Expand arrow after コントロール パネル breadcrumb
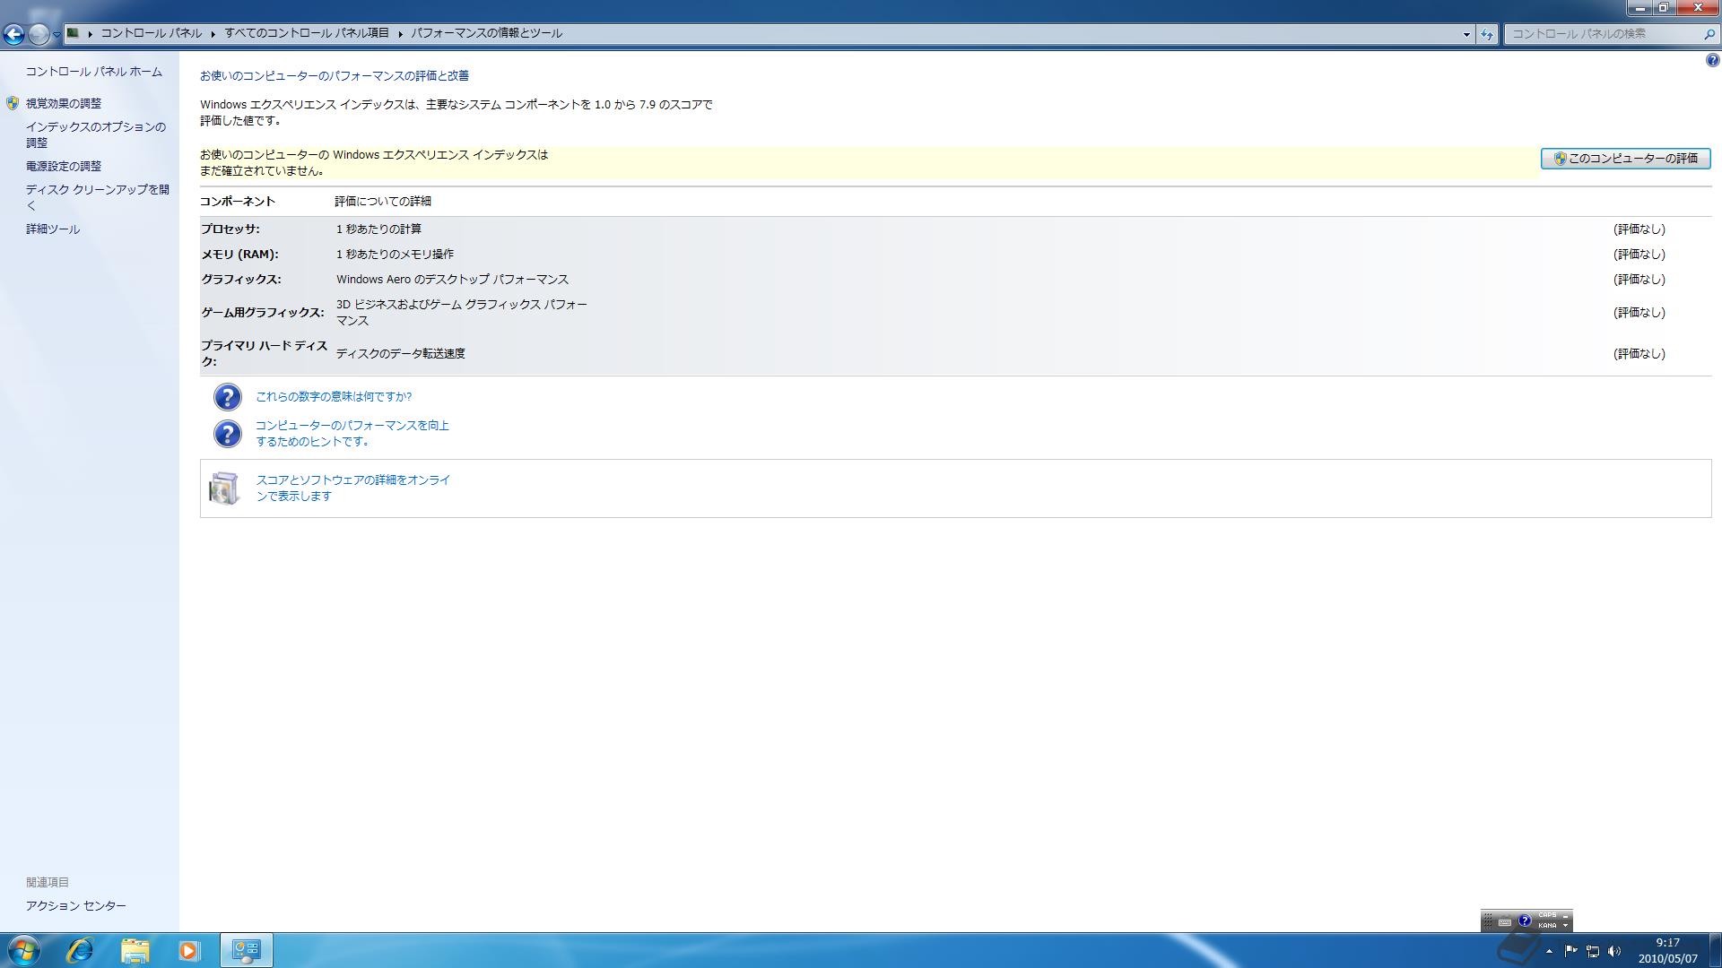 coord(213,34)
